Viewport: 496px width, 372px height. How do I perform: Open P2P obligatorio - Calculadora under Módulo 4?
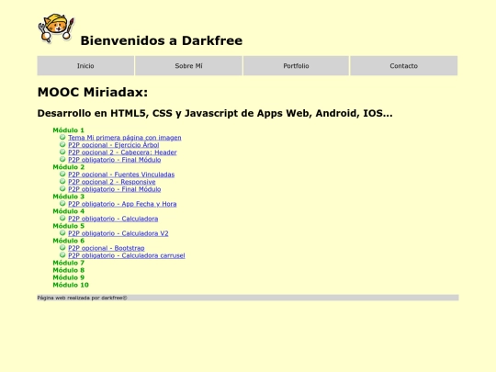coord(113,219)
